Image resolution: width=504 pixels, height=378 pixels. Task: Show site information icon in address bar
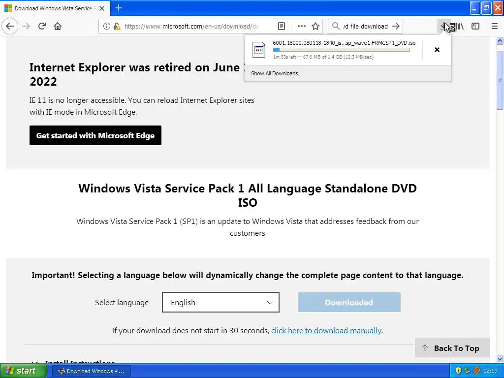106,26
